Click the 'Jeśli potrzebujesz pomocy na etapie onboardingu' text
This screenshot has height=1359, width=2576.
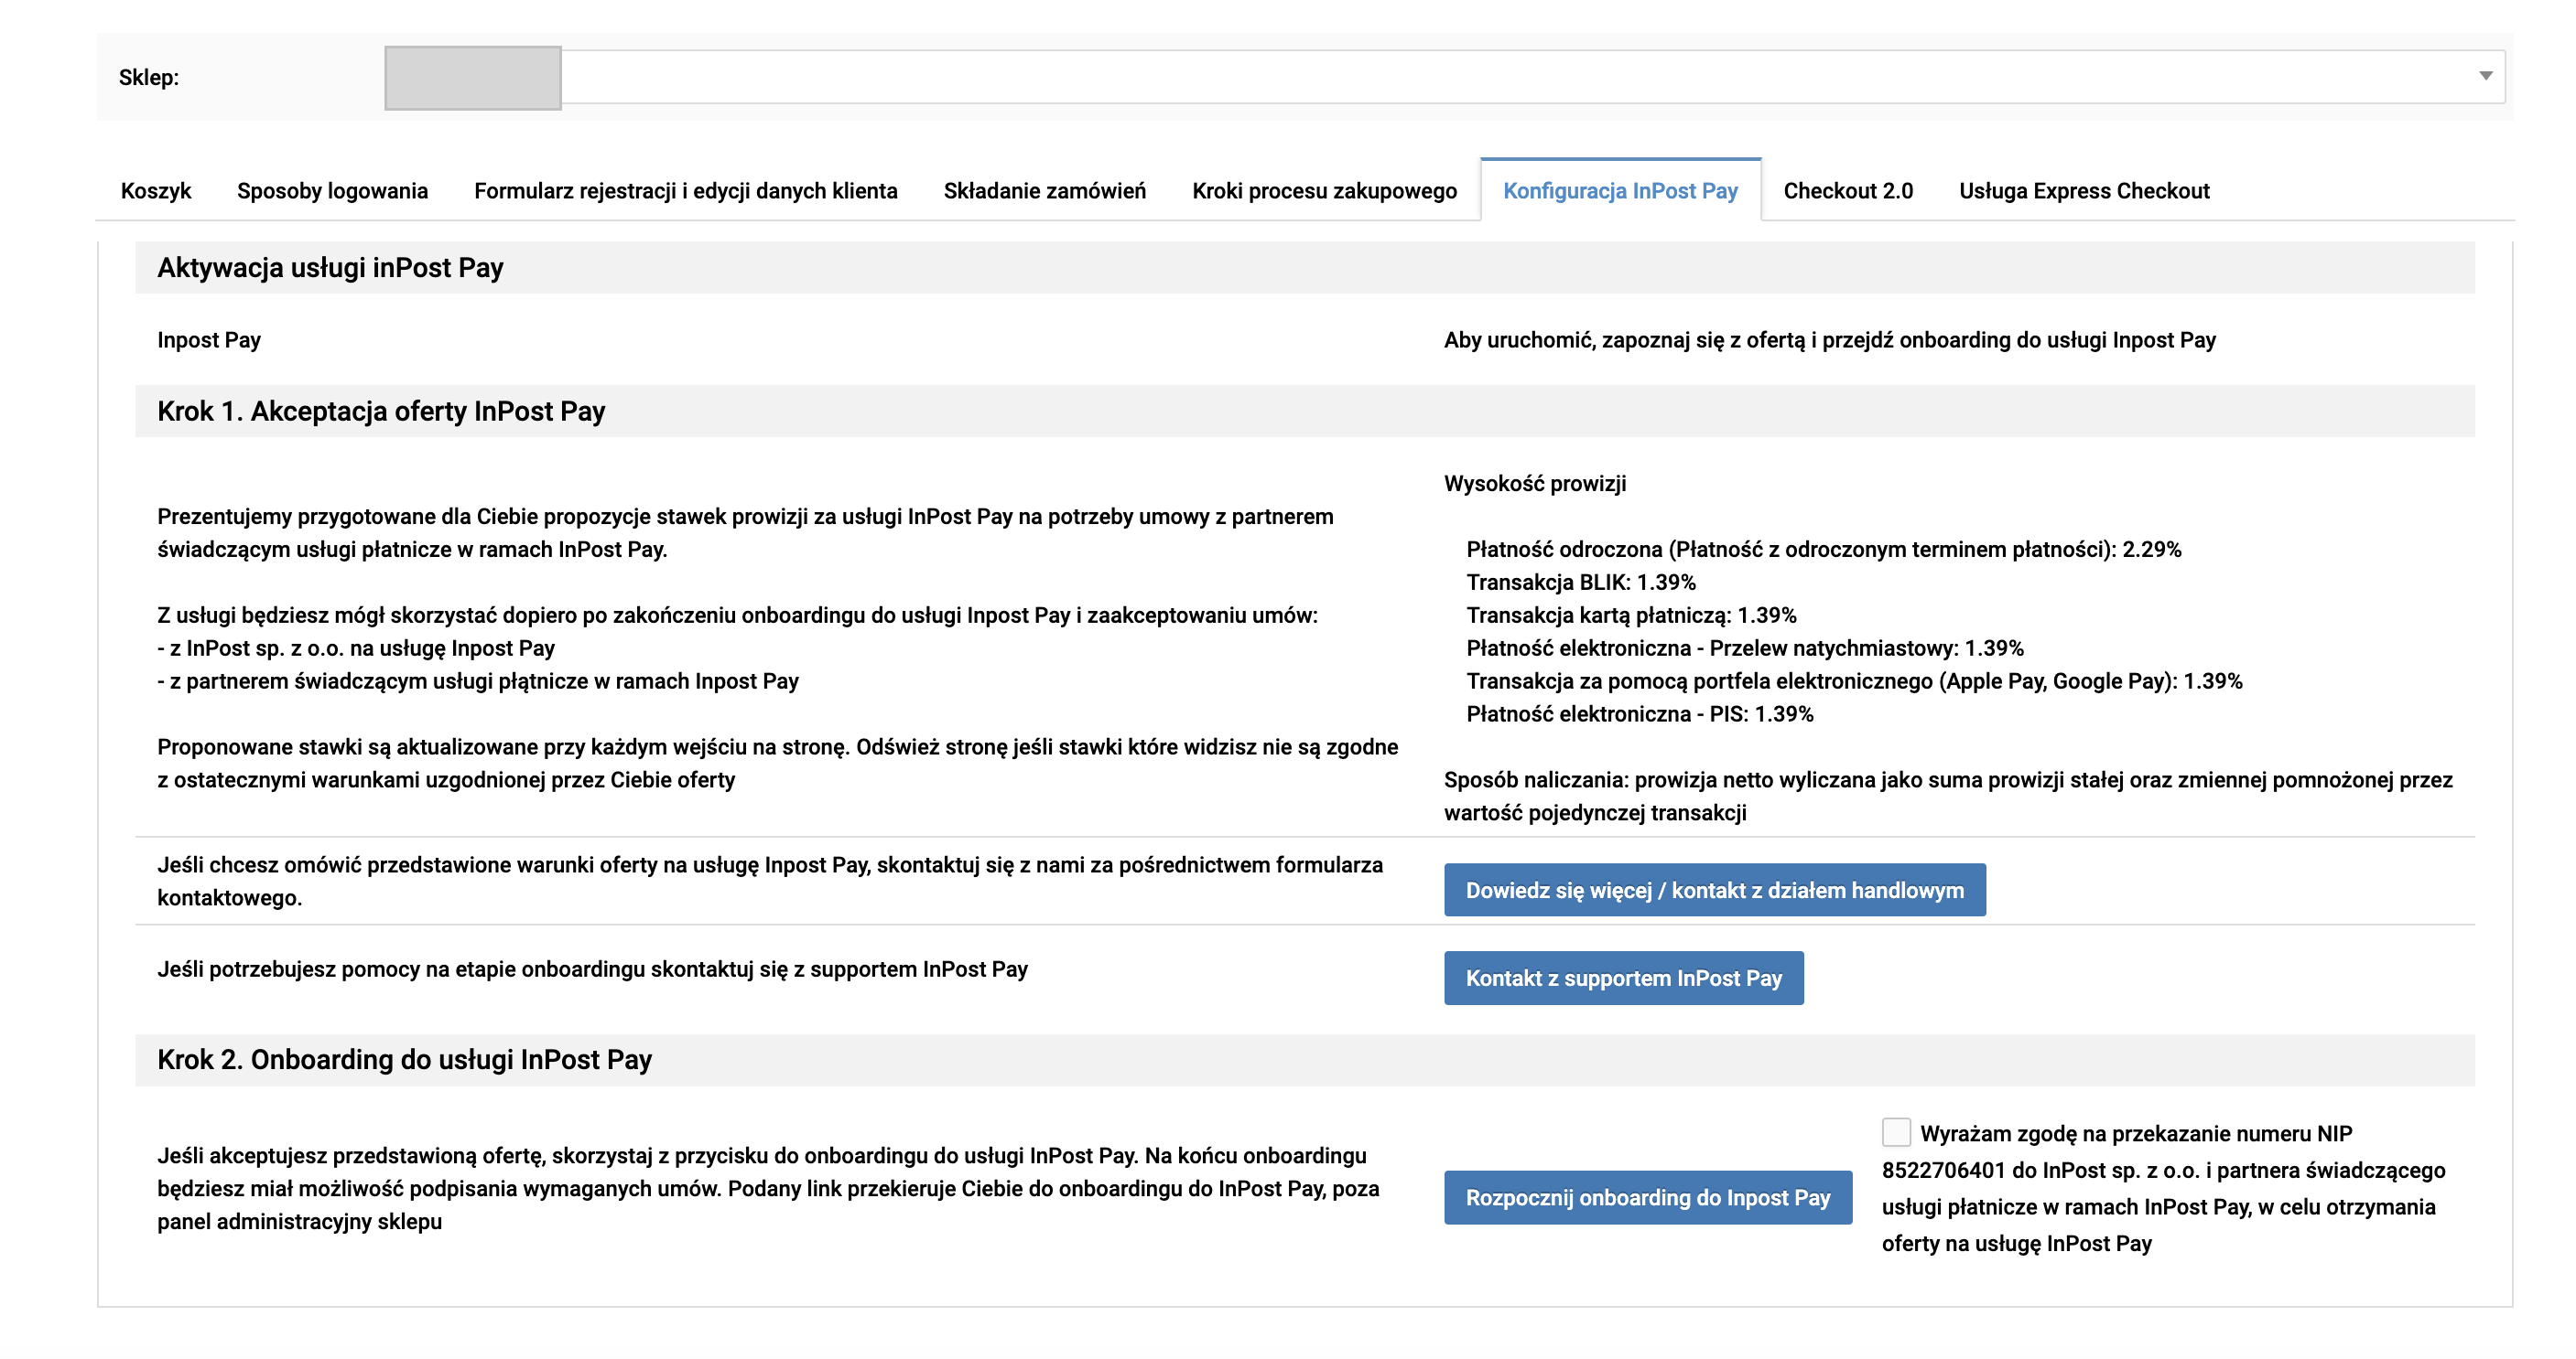592,969
